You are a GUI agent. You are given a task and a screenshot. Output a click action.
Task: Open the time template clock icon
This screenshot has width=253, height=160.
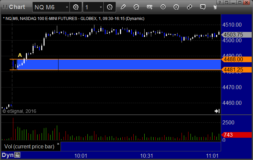pyautogui.click(x=110, y=7)
